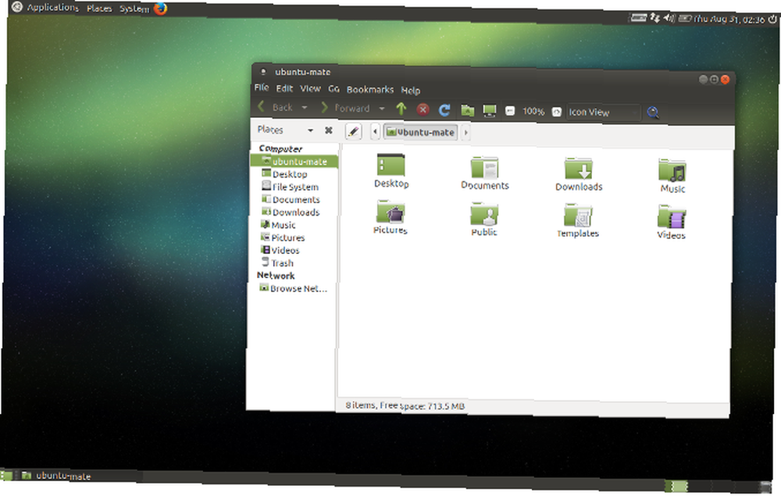Switch workspace using the bottom panel switcher

tap(718, 486)
